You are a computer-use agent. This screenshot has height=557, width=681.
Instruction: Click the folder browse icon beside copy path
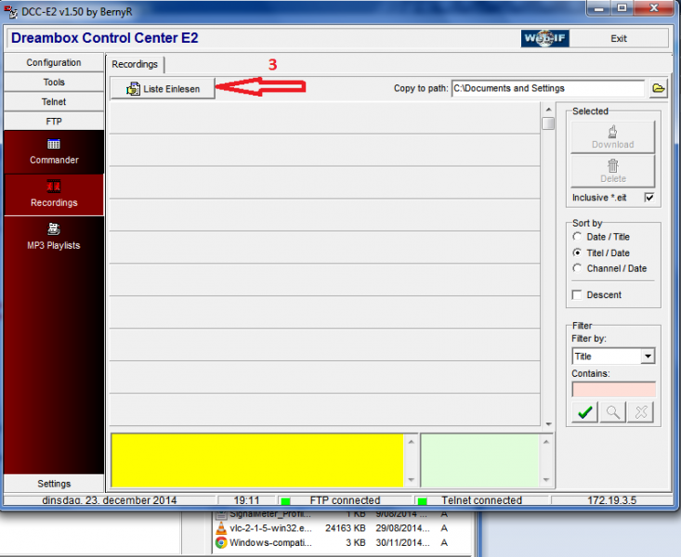coord(659,89)
